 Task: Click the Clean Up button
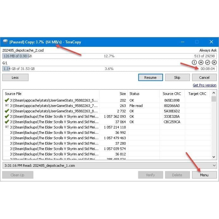pyautogui.click(x=18, y=175)
